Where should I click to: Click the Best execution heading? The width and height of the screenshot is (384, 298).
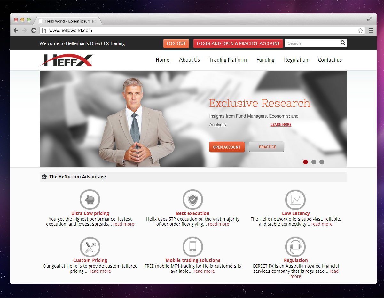tap(193, 213)
